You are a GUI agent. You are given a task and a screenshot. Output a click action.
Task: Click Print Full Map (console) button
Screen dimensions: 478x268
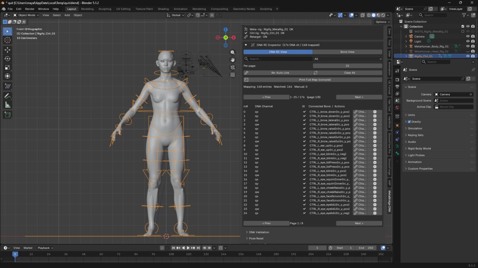click(x=313, y=80)
